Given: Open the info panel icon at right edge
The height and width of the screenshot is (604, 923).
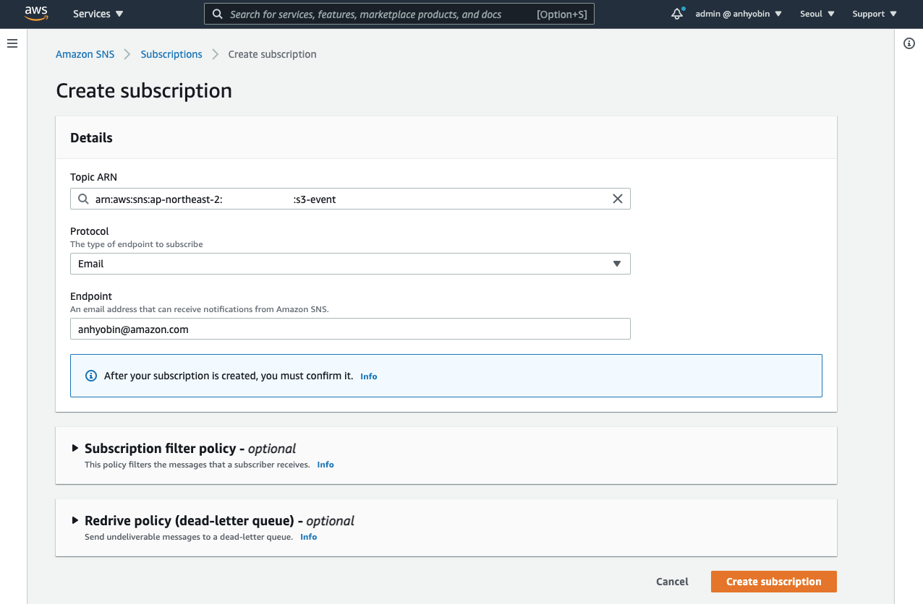Looking at the screenshot, I should [x=909, y=43].
